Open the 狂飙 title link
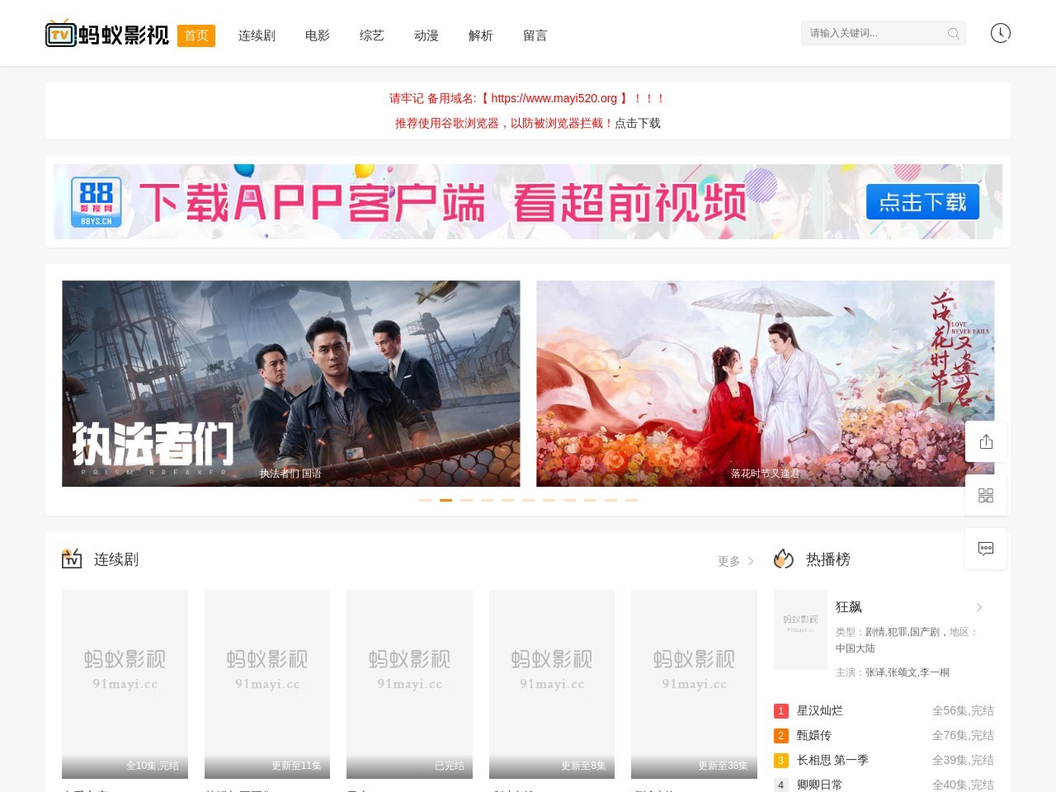 pyautogui.click(x=849, y=607)
